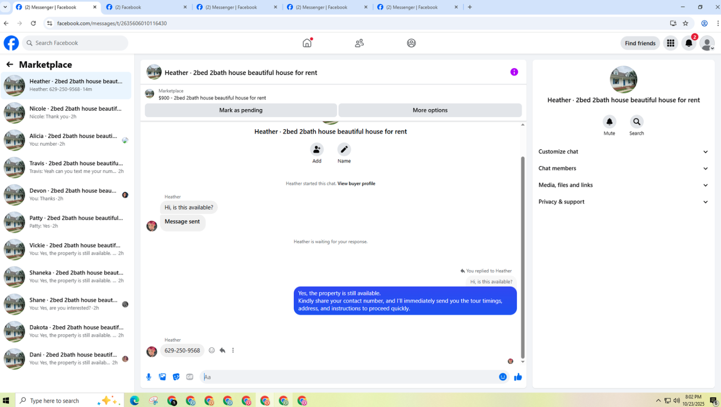Click the house photo in right panel
The width and height of the screenshot is (721, 407).
pyautogui.click(x=623, y=79)
